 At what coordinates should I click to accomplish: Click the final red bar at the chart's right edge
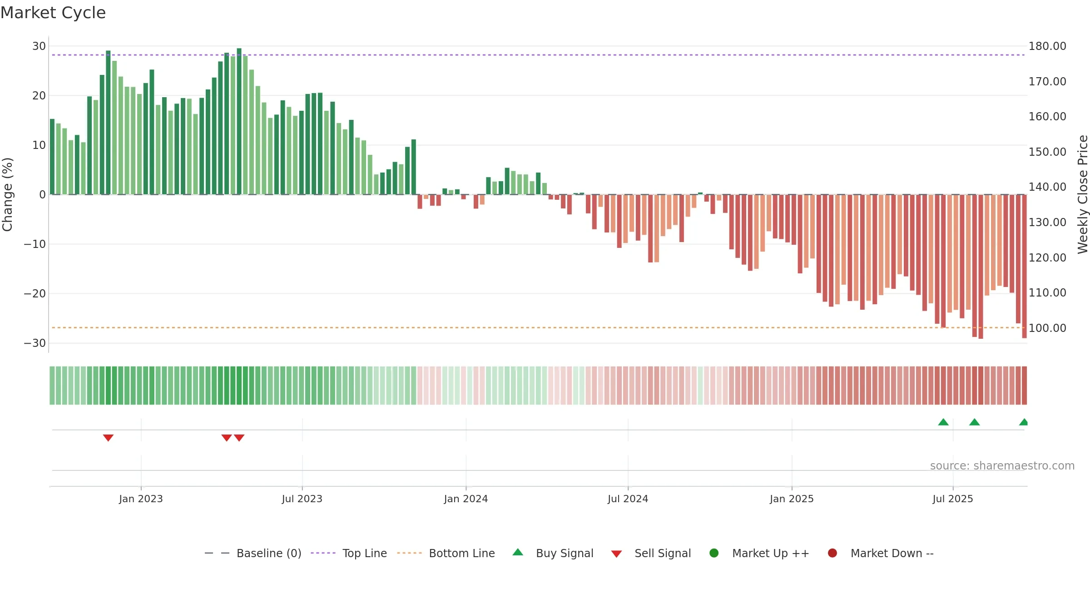tap(1024, 266)
